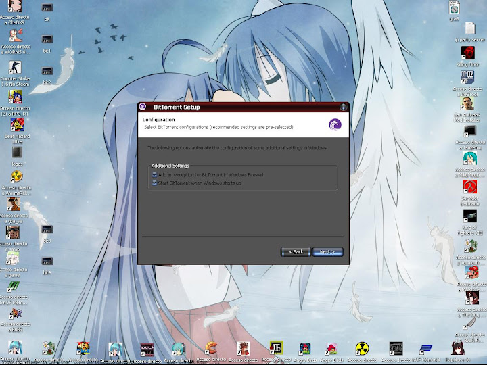The height and width of the screenshot is (365, 487).
Task: Click the BitTorrent logo in title bar
Action: tap(143, 107)
